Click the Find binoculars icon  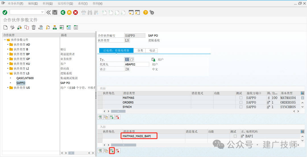tap(90, 12)
